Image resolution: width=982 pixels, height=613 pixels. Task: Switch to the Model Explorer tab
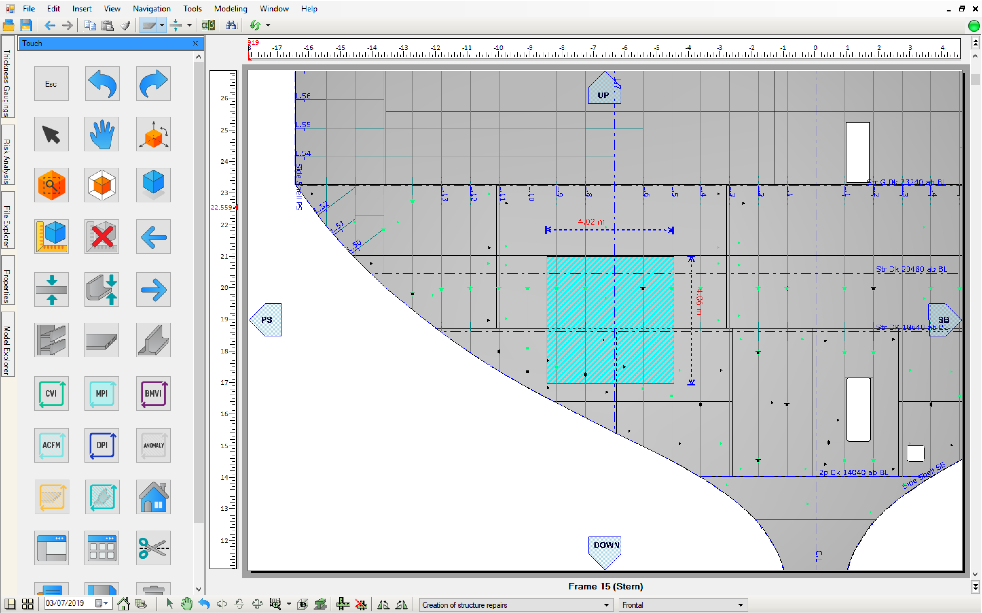[7, 345]
